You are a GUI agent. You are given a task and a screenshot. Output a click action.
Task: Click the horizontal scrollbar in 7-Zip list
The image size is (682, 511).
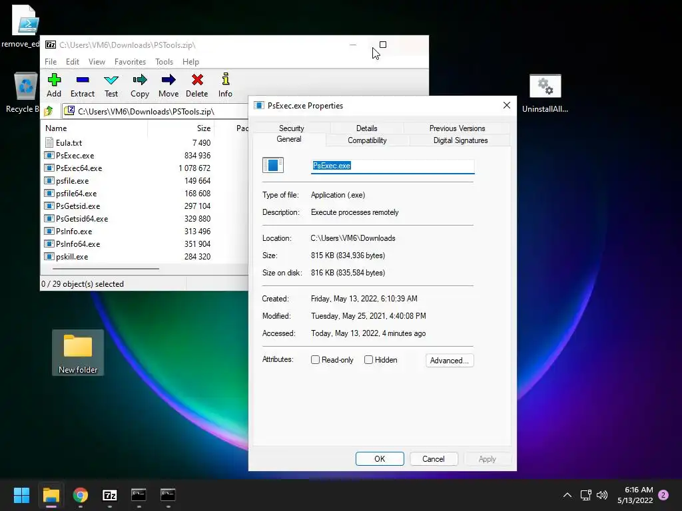click(x=106, y=269)
